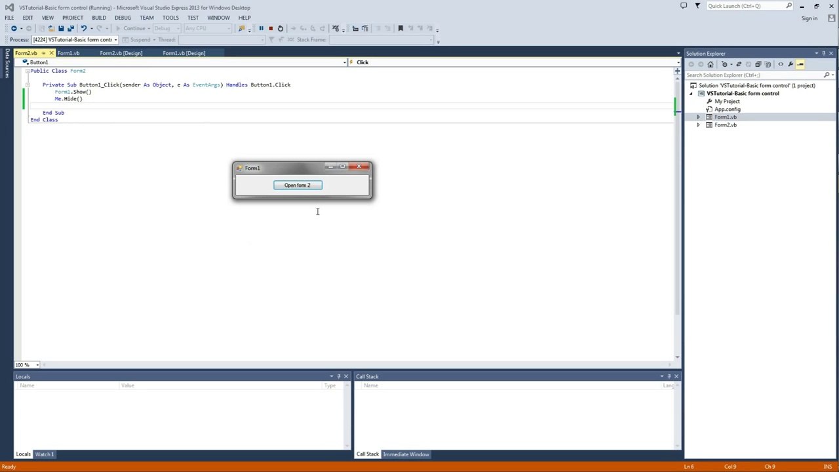This screenshot has height=472, width=839.
Task: Click the Pending Changes Filter clock icon
Action: [x=725, y=64]
